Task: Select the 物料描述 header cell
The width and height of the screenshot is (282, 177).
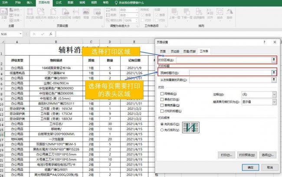Action: [x=56, y=60]
